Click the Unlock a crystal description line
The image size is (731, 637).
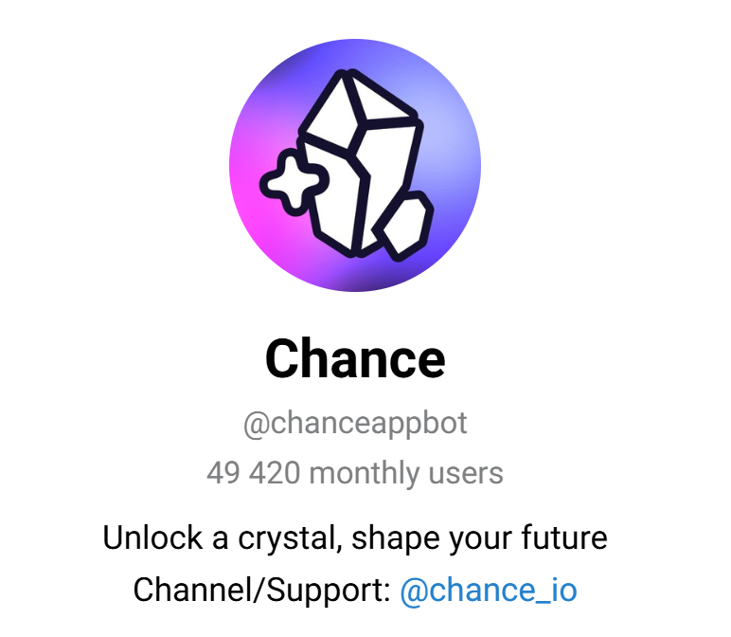355,538
